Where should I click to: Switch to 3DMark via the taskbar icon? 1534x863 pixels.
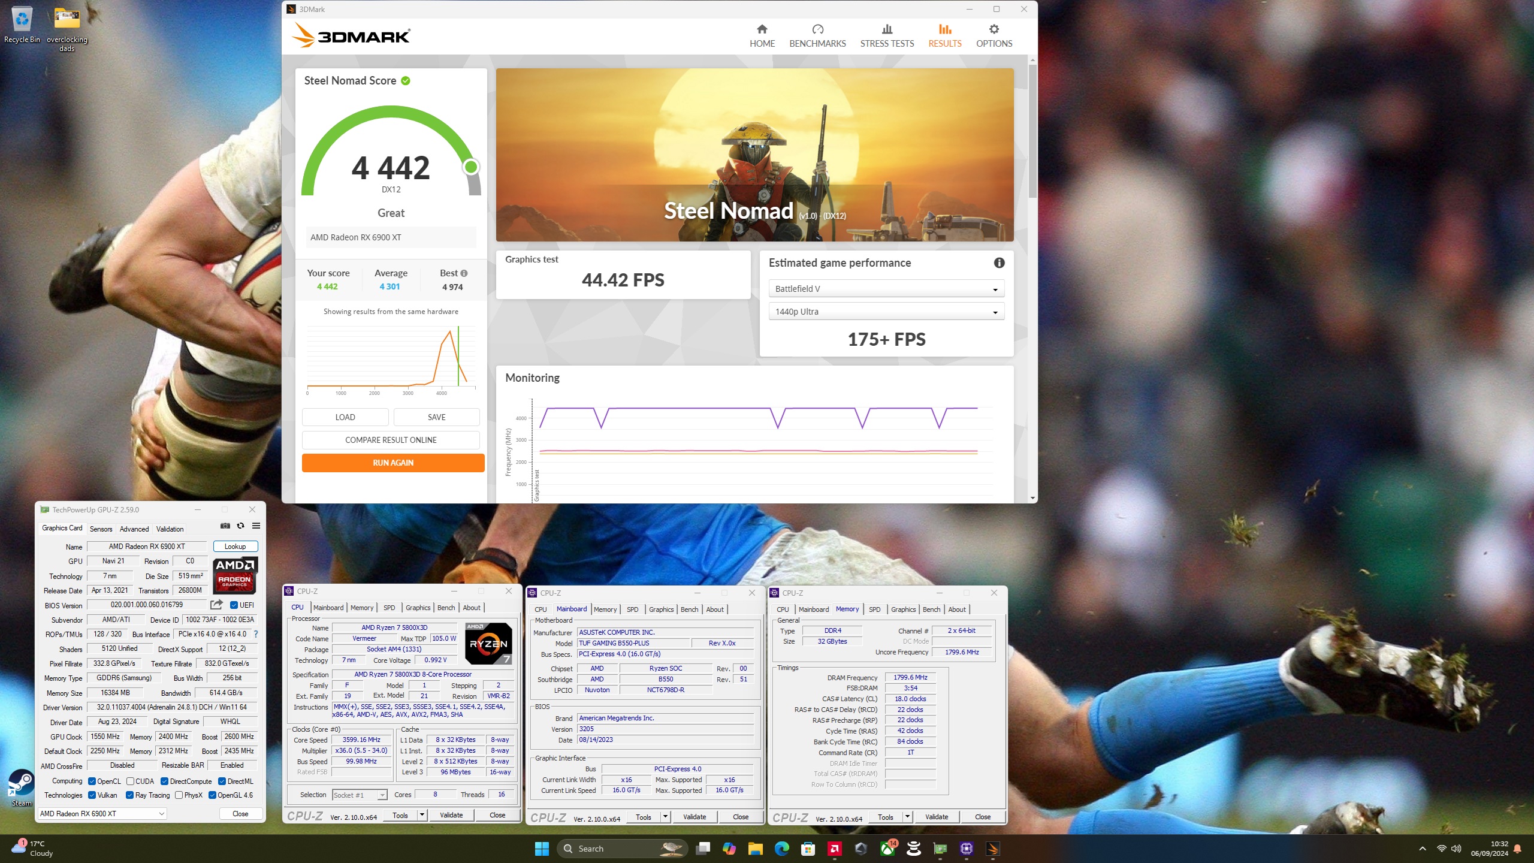point(992,849)
